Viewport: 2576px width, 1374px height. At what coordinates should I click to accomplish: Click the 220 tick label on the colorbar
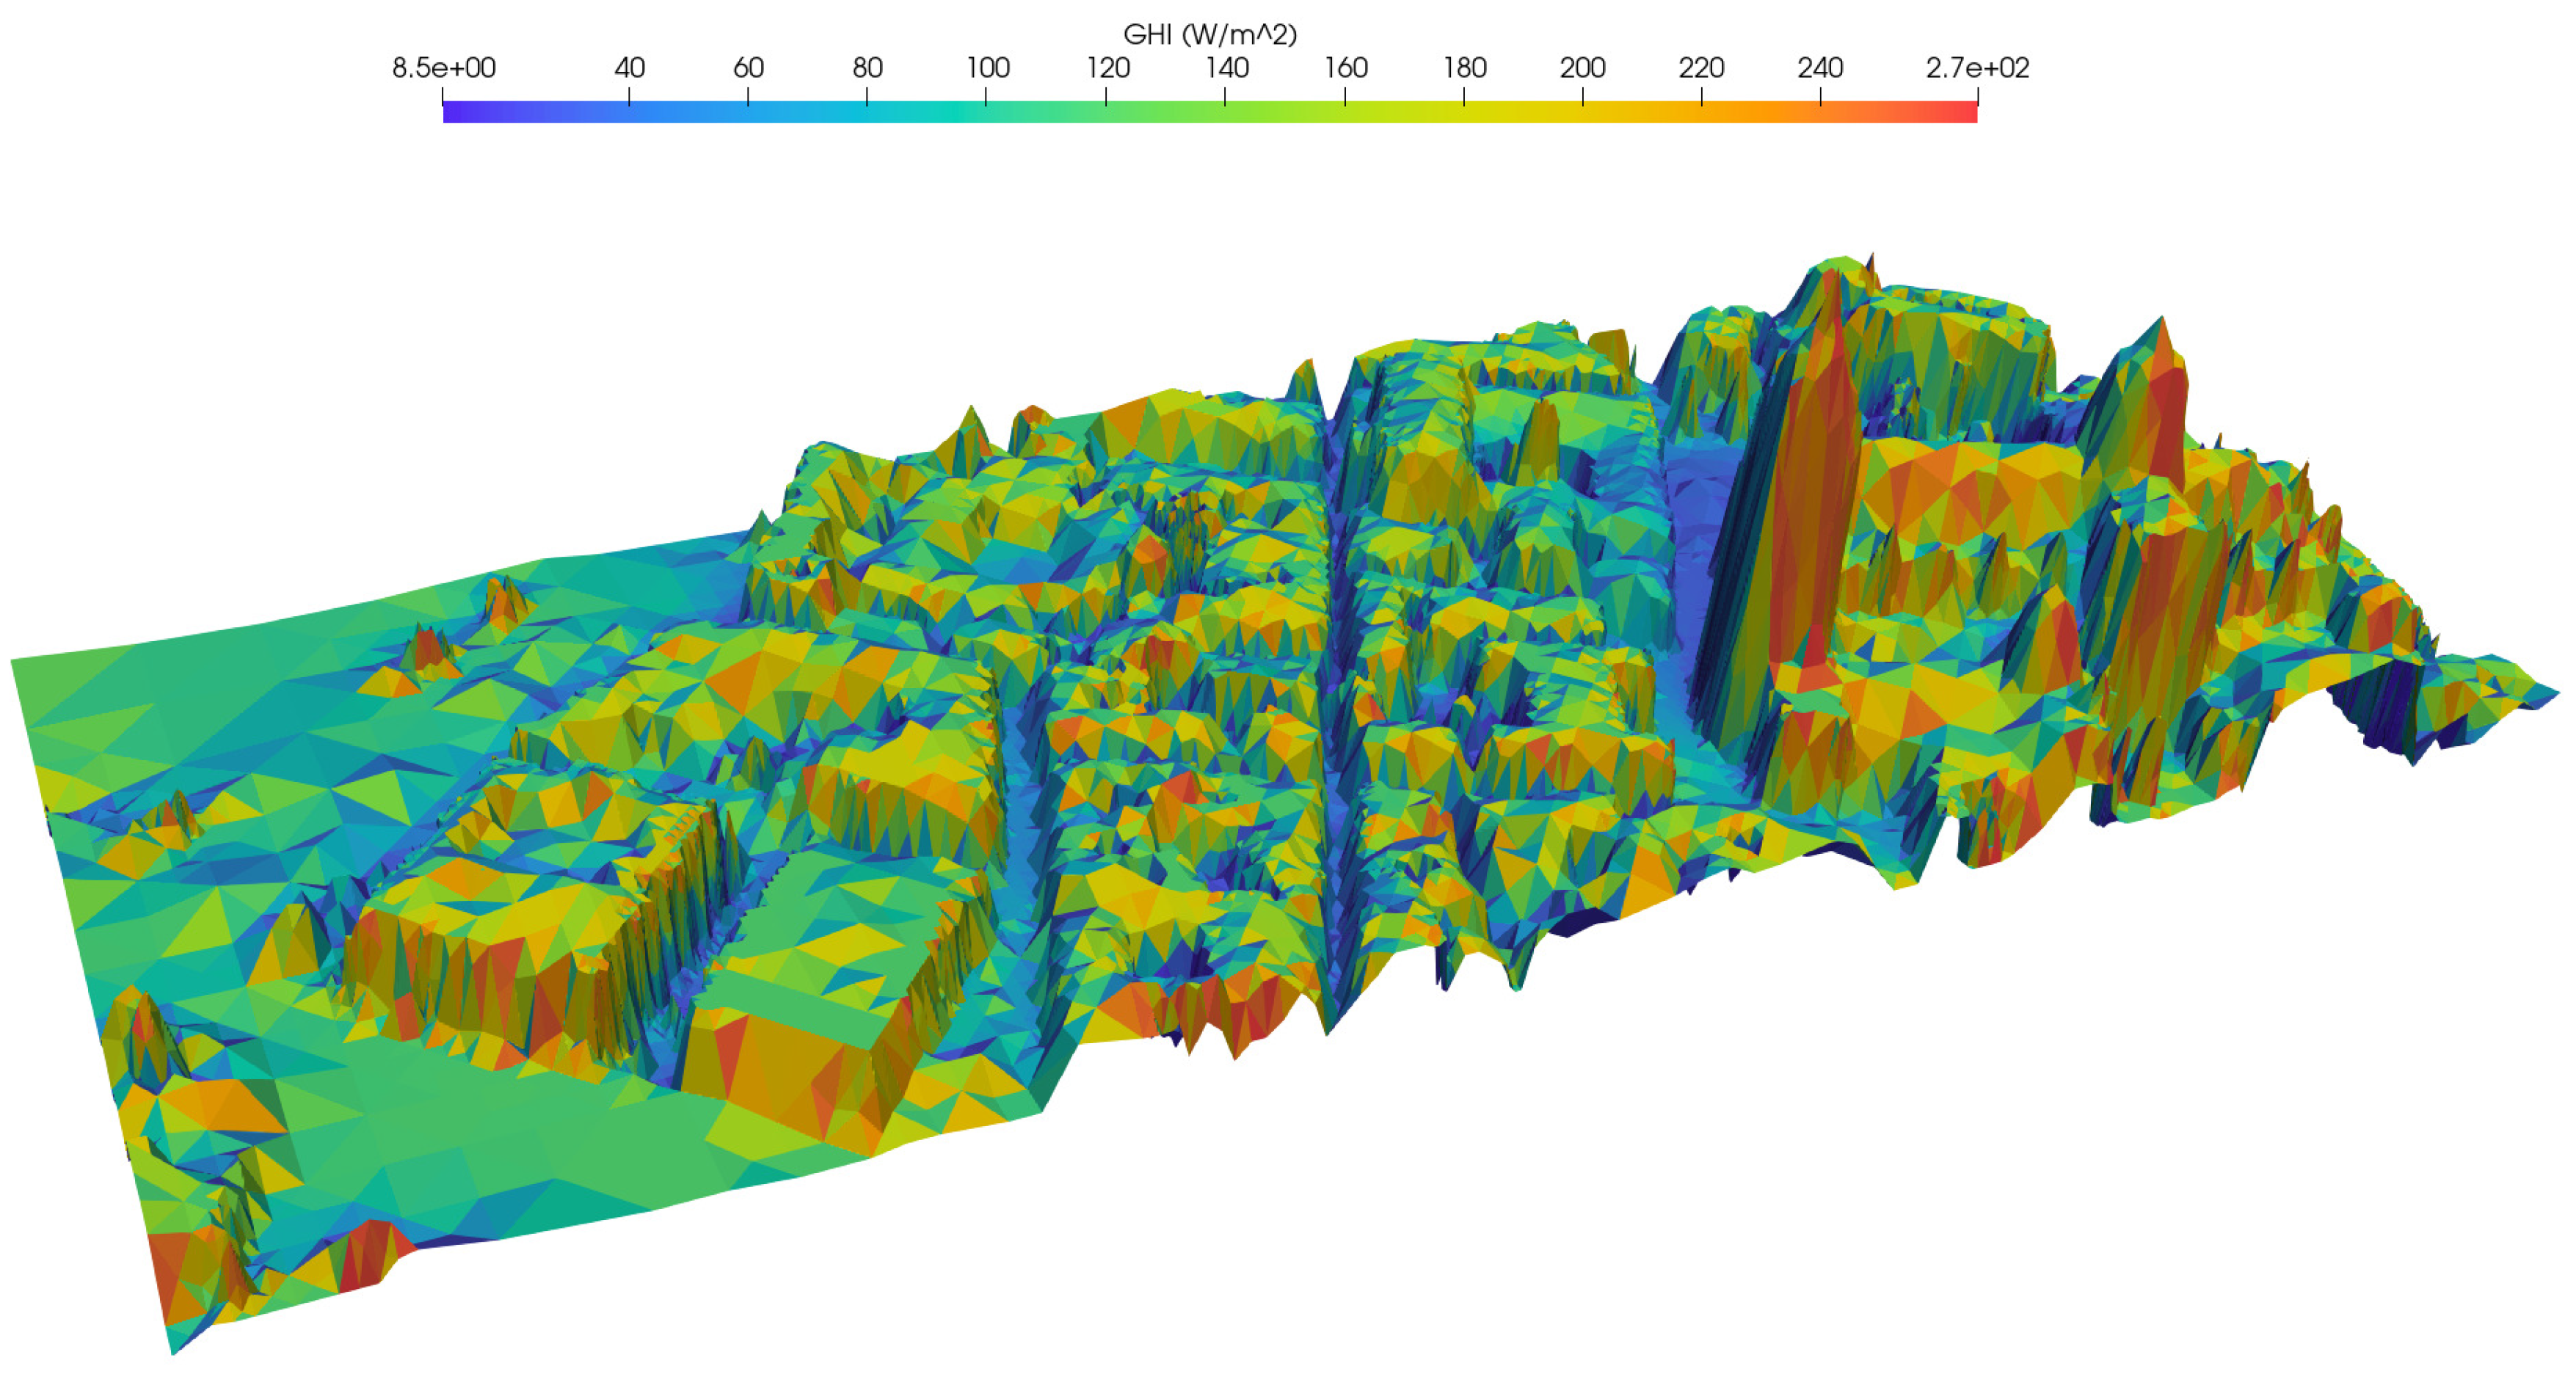tap(1701, 68)
